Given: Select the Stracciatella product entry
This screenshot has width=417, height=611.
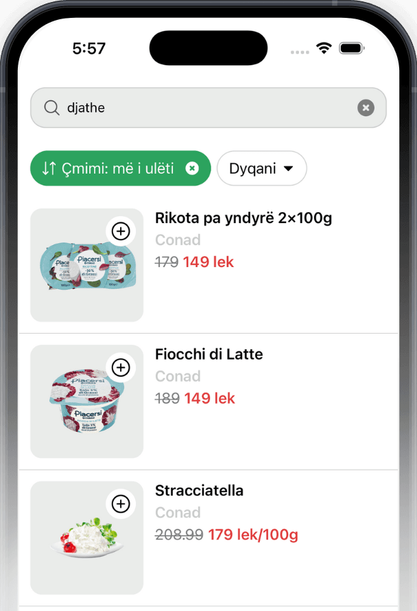Looking at the screenshot, I should click(199, 491).
